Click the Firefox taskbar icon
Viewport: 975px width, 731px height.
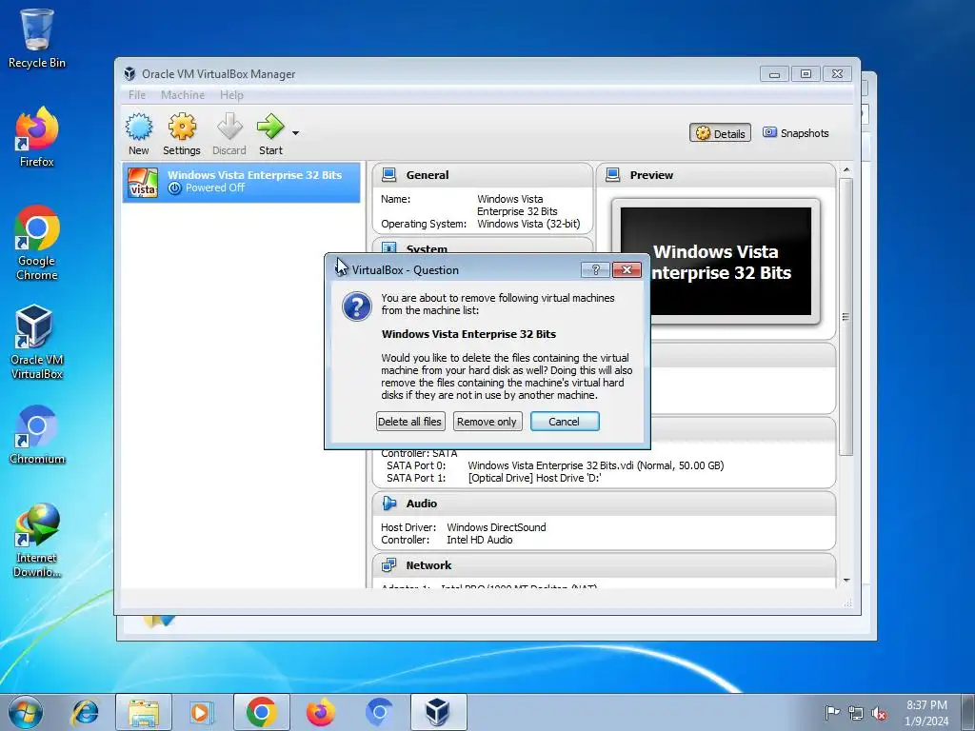pos(321,712)
